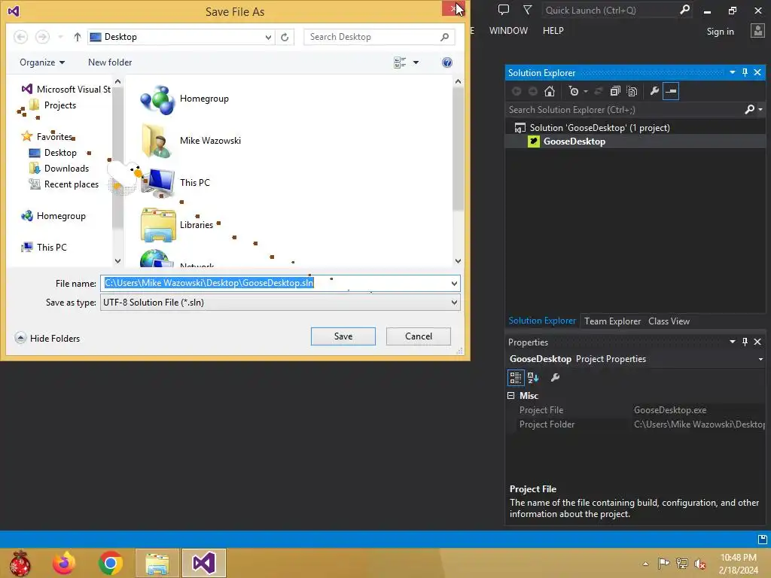
Task: Click the Save button
Action: click(x=343, y=336)
